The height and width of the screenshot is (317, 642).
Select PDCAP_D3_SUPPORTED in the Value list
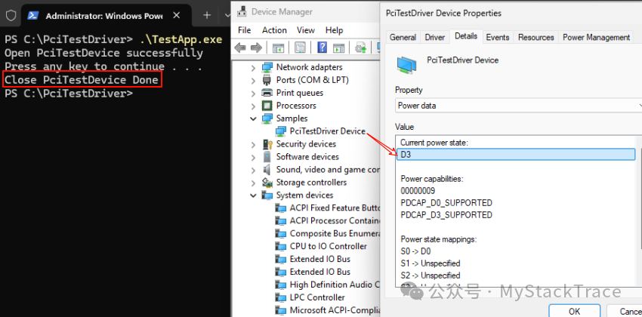pyautogui.click(x=446, y=215)
